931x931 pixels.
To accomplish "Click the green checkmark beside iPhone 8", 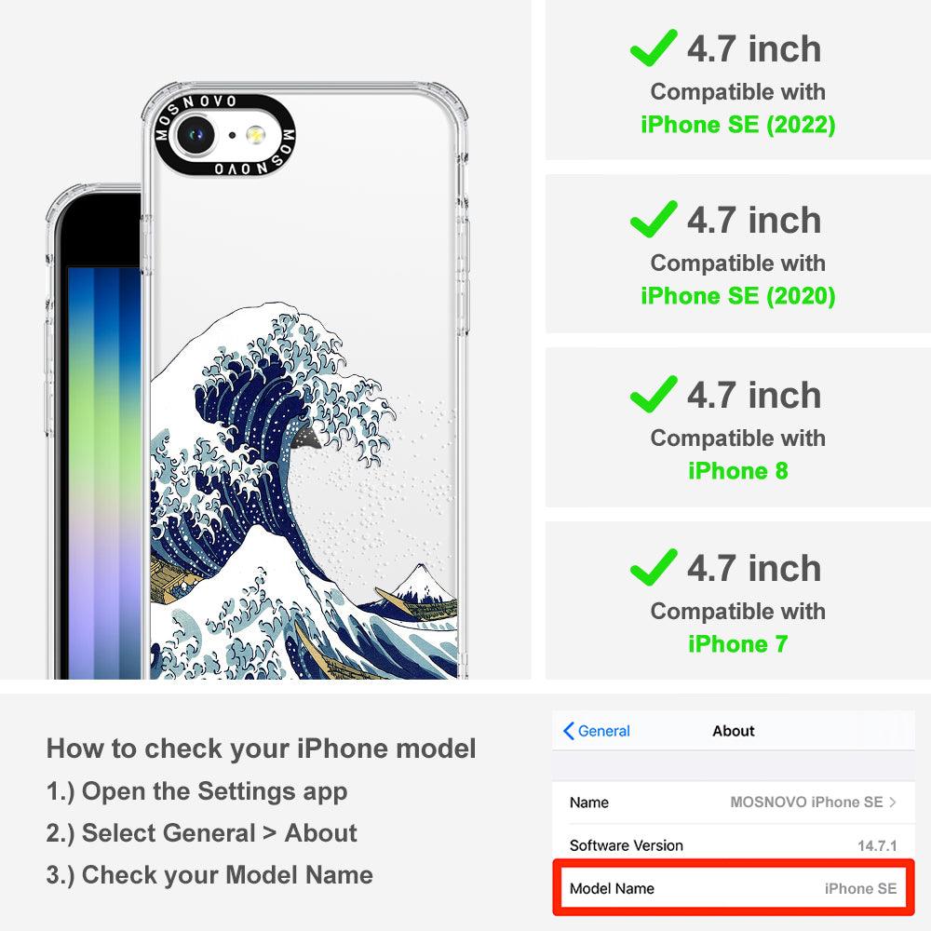I will 654,394.
